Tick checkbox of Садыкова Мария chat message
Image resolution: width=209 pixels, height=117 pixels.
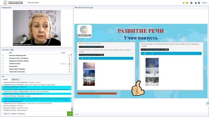(x=2, y=82)
